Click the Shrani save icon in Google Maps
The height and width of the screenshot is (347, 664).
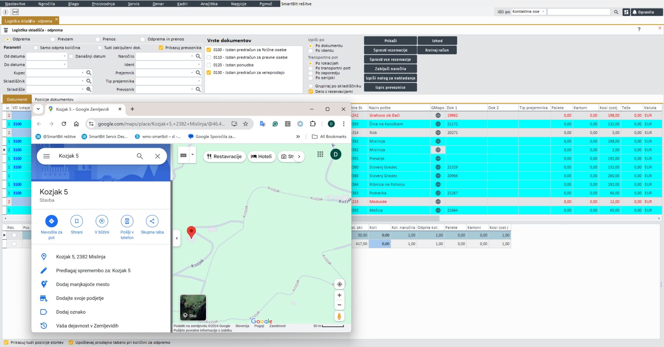coord(77,221)
